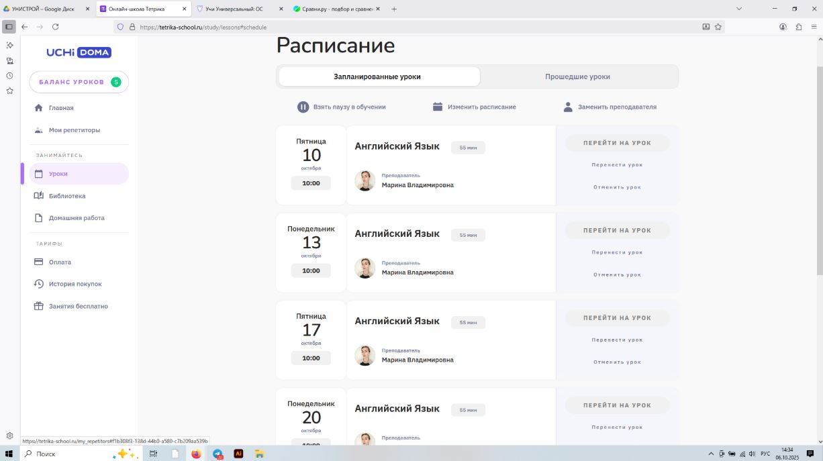823x461 pixels.
Task: Click the browser address bar
Action: pyautogui.click(x=403, y=27)
